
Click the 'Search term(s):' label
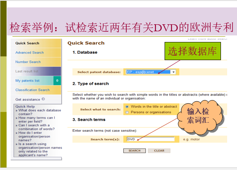pyautogui.click(x=105, y=139)
